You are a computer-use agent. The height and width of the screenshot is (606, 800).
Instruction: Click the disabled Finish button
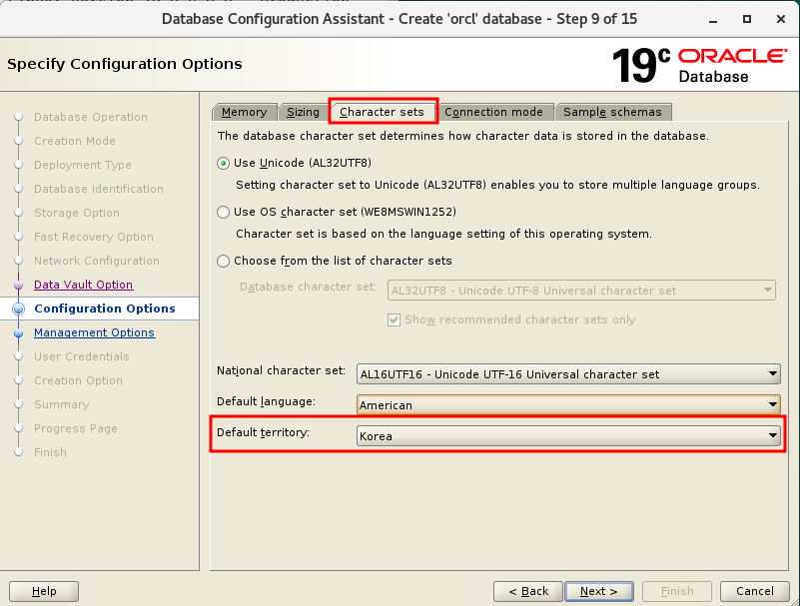click(677, 591)
